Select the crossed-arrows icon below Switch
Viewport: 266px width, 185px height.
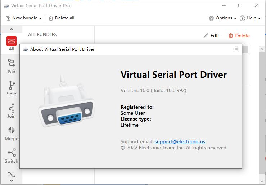pyautogui.click(x=12, y=175)
